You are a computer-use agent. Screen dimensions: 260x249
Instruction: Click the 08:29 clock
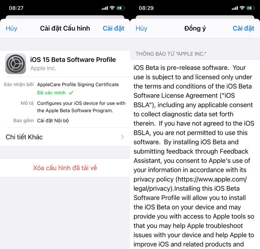146,8
